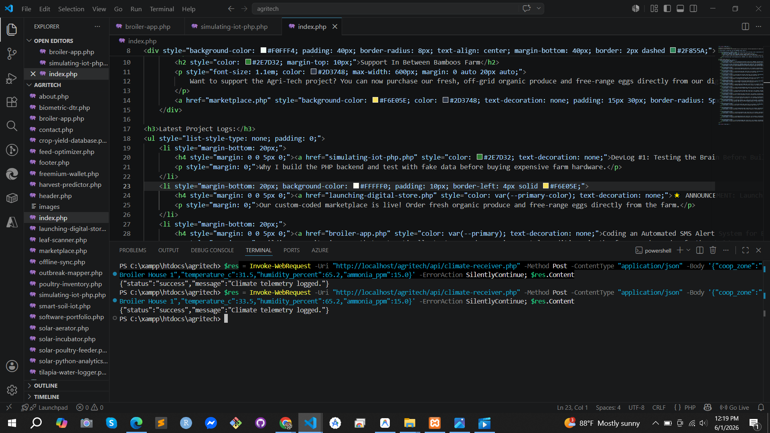Click the agritech command center search box

point(385,8)
